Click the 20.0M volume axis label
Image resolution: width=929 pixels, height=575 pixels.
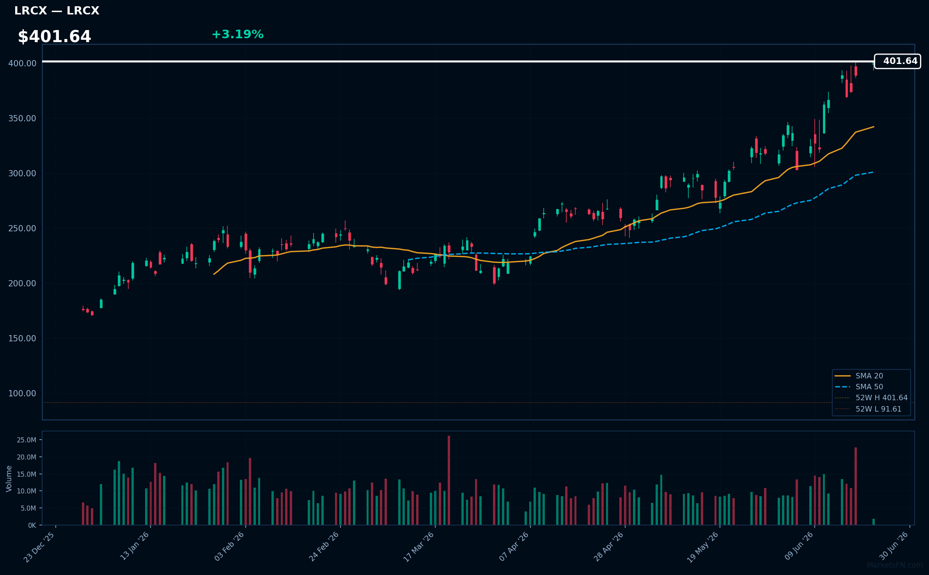(x=27, y=457)
